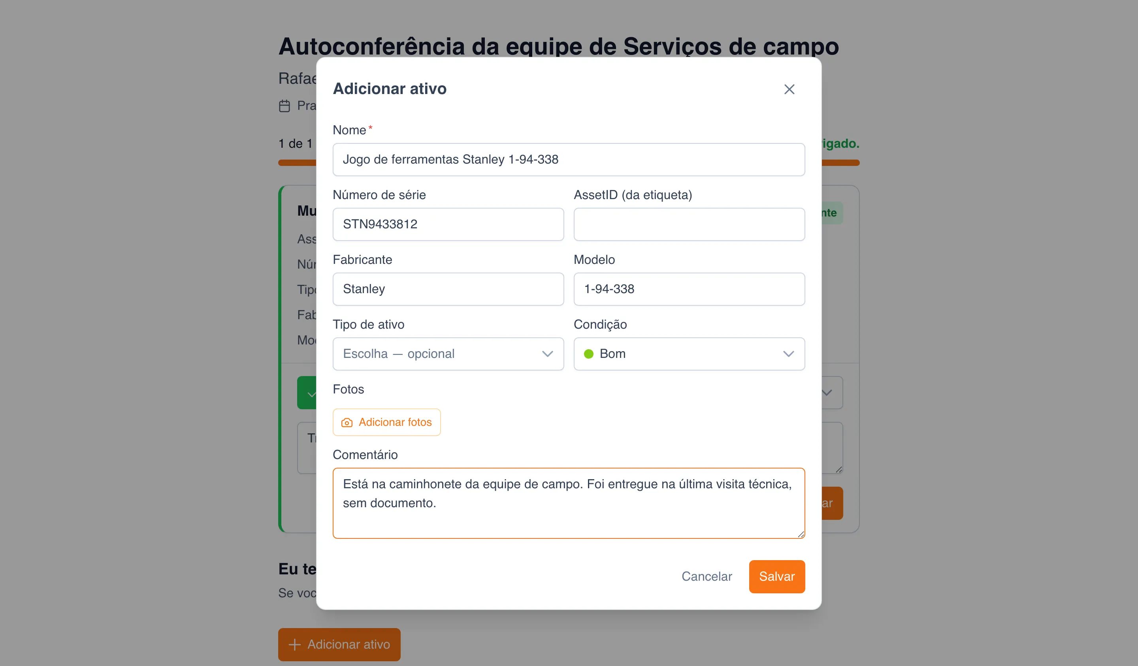Click Salvar to save the asset

point(777,577)
